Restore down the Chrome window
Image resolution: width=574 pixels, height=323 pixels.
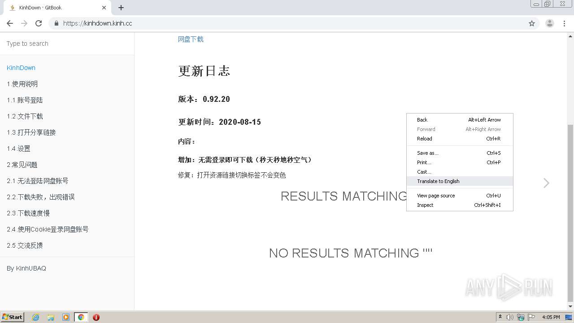click(x=548, y=4)
